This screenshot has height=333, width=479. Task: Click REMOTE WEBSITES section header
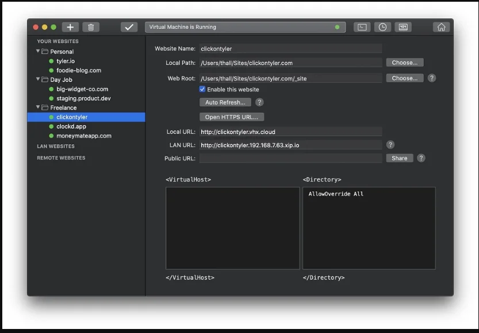(61, 158)
